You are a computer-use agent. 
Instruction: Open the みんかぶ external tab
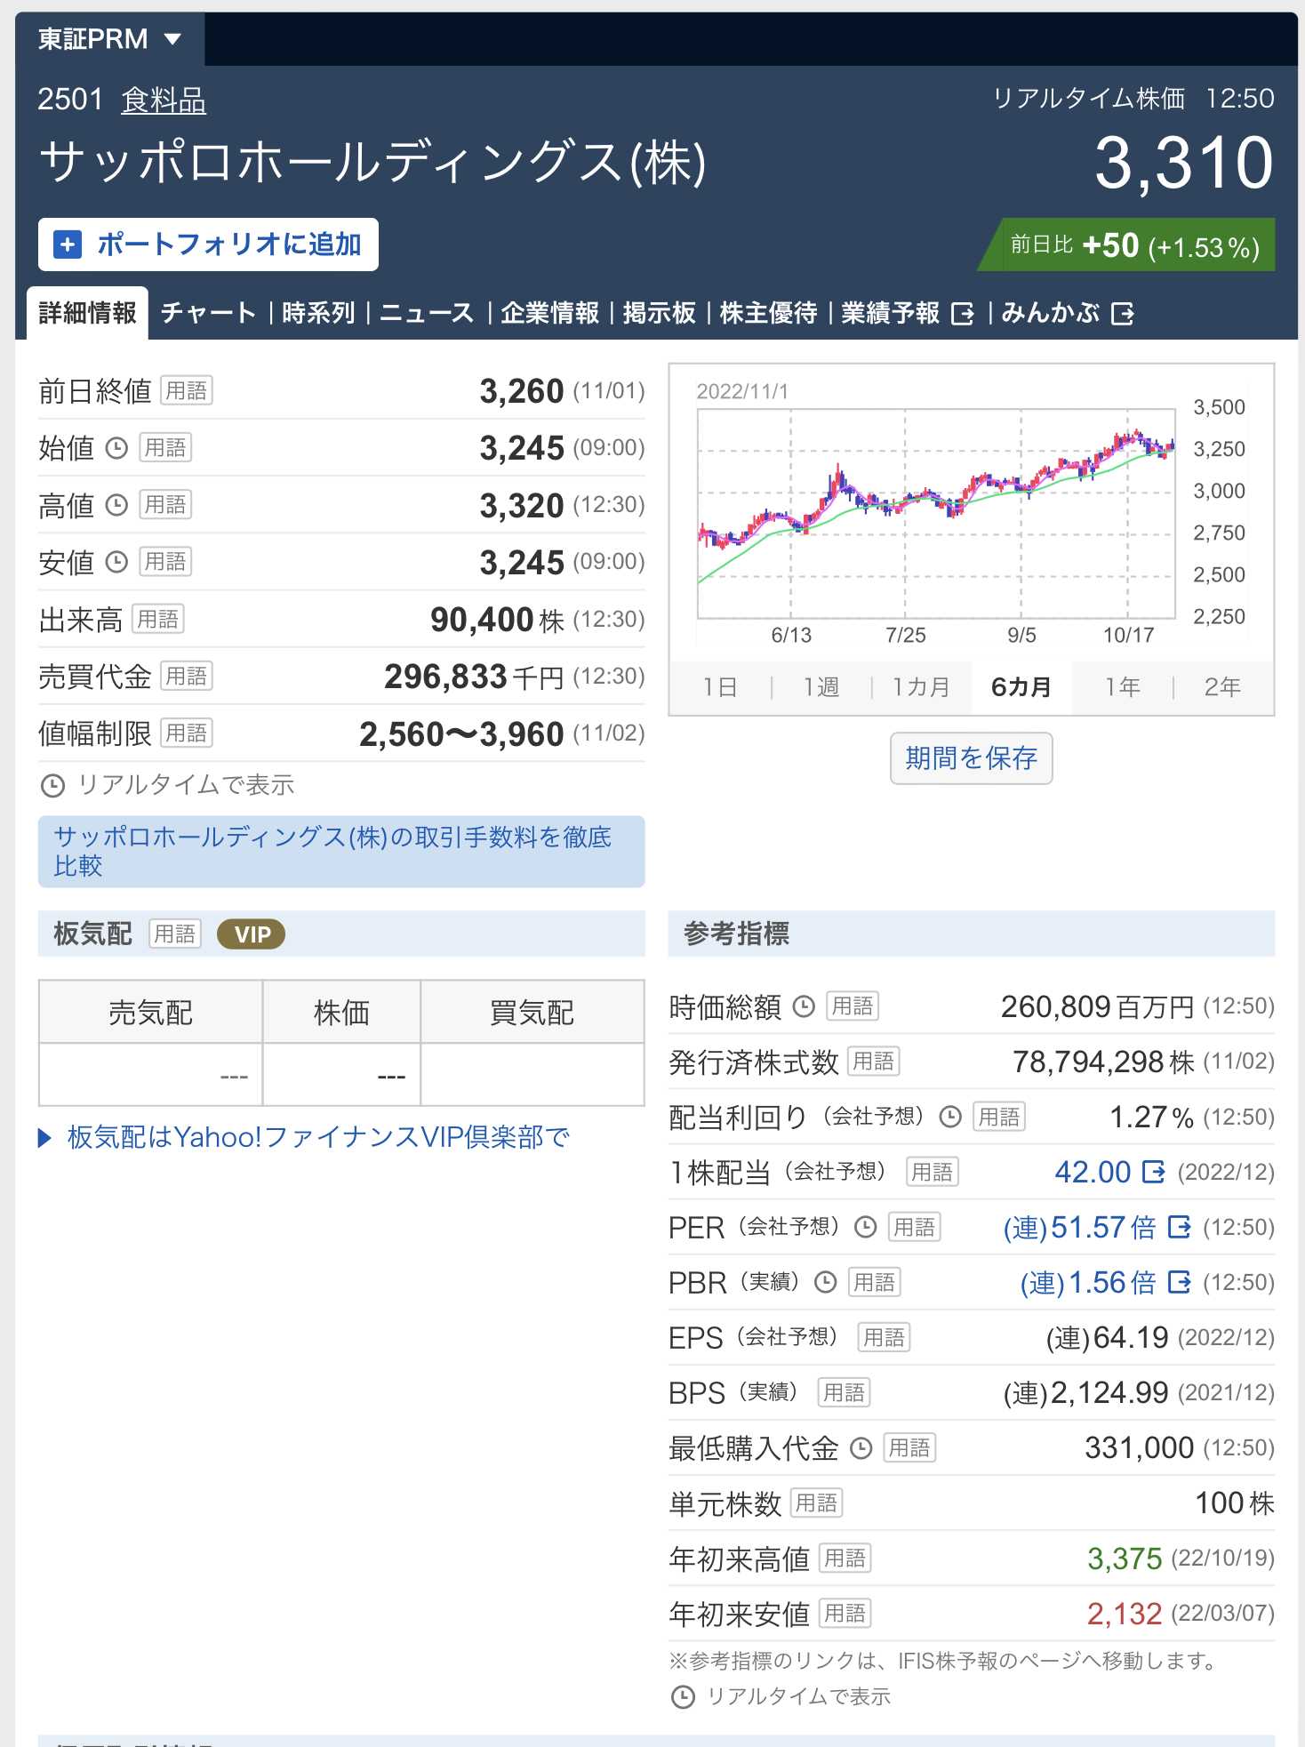pyautogui.click(x=1068, y=313)
